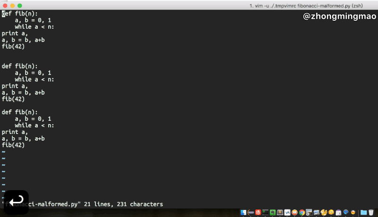Viewport: 378px width, 217px height.
Task: Minimize the window using yellow button
Action: pyautogui.click(x=12, y=5)
